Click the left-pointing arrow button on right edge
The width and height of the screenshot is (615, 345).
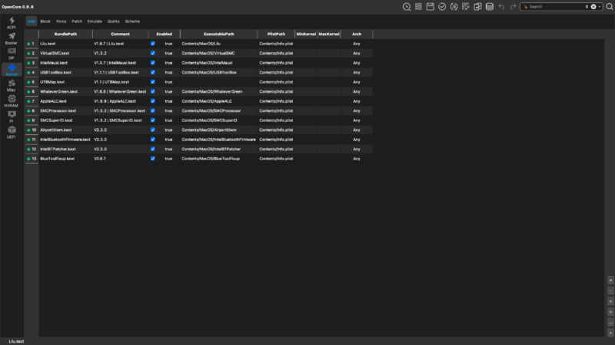pos(610,301)
